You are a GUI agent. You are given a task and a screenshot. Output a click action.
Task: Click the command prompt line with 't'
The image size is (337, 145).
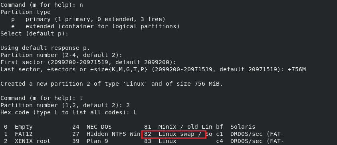pyautogui.click(x=42, y=98)
